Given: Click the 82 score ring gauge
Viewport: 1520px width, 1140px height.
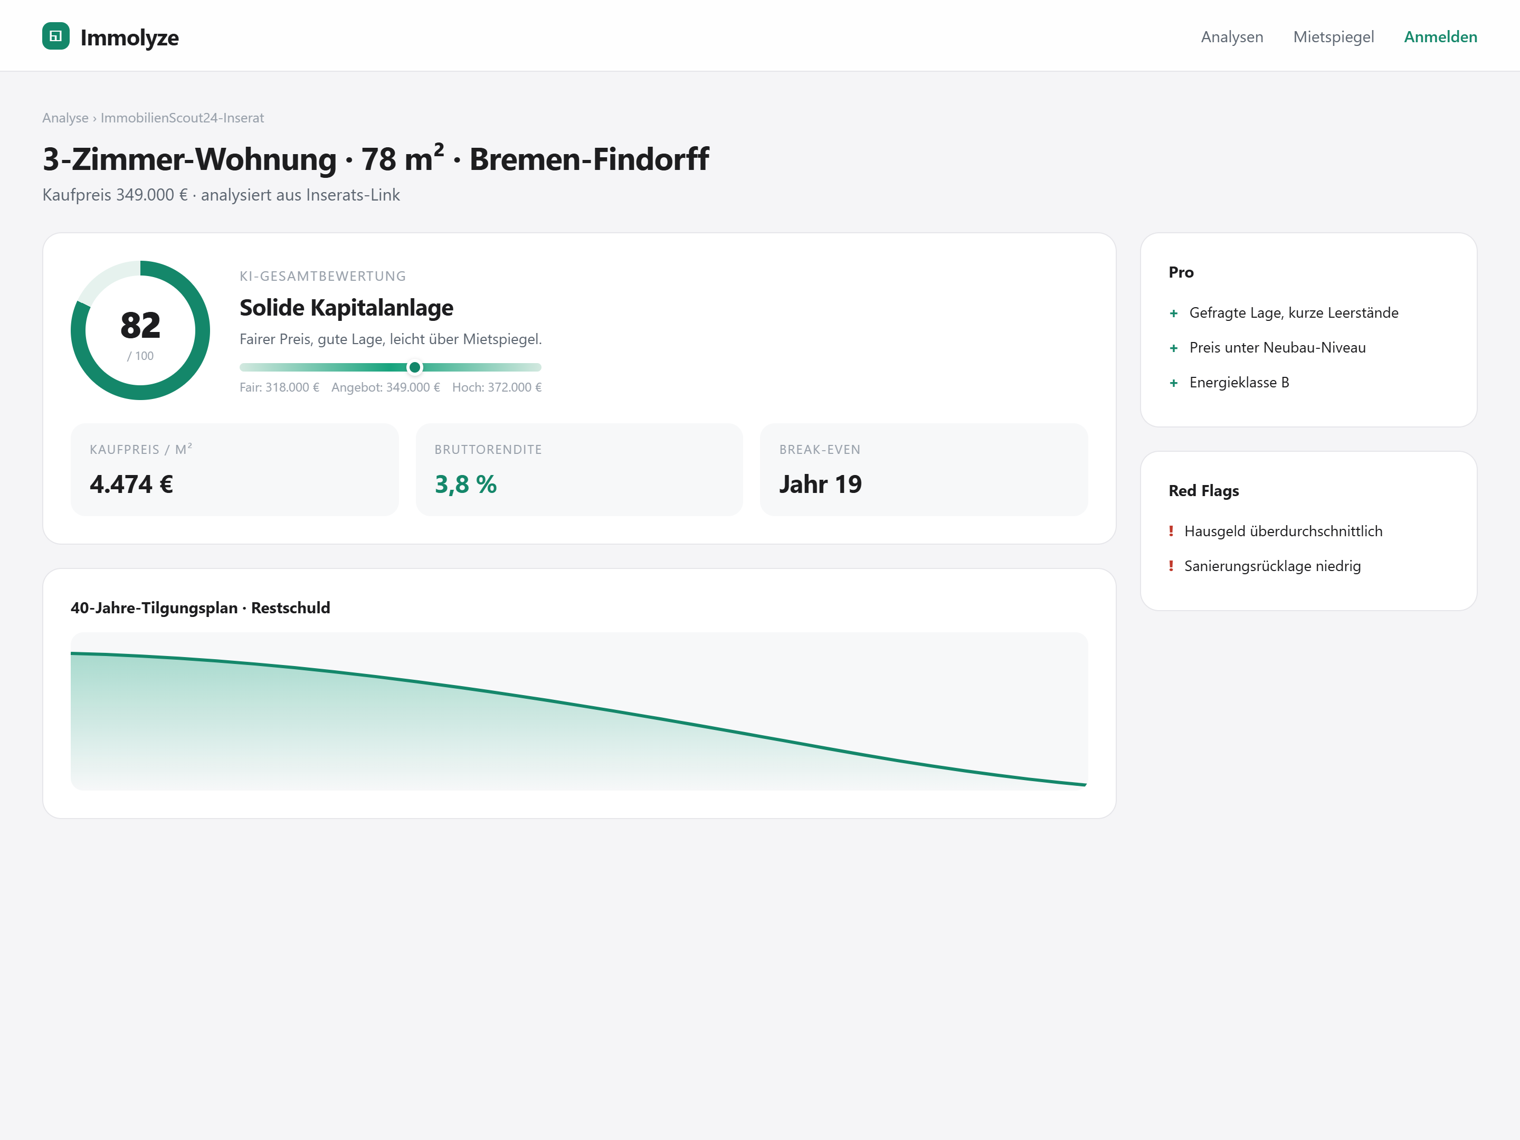Looking at the screenshot, I should coord(140,330).
